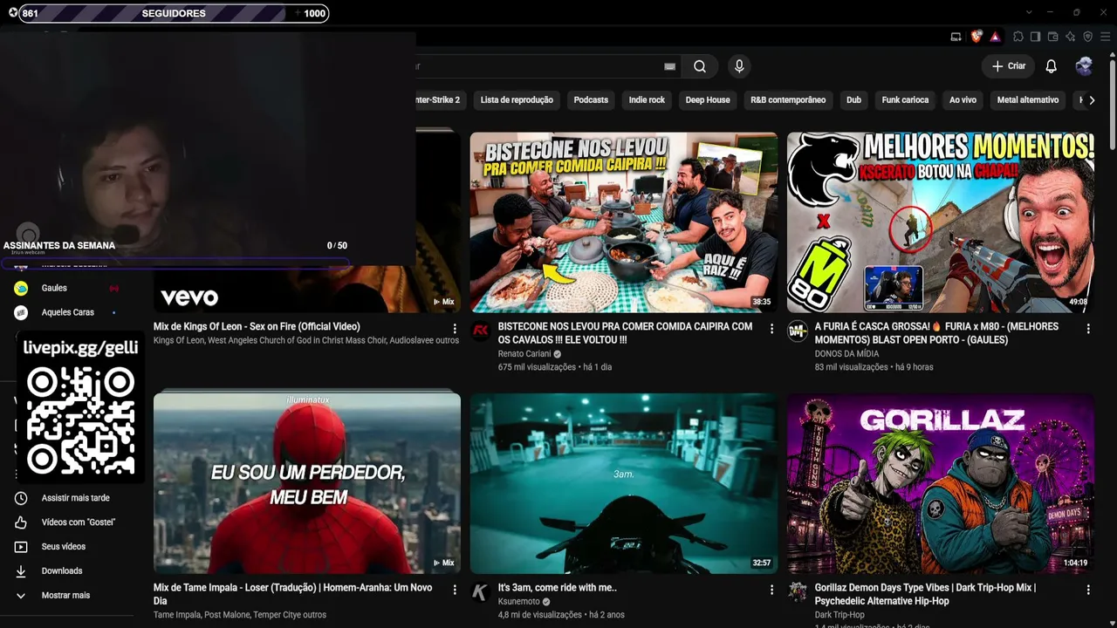Viewport: 1117px width, 628px height.
Task: Play the Gorillaz Demon Days thumbnail
Action: (941, 483)
